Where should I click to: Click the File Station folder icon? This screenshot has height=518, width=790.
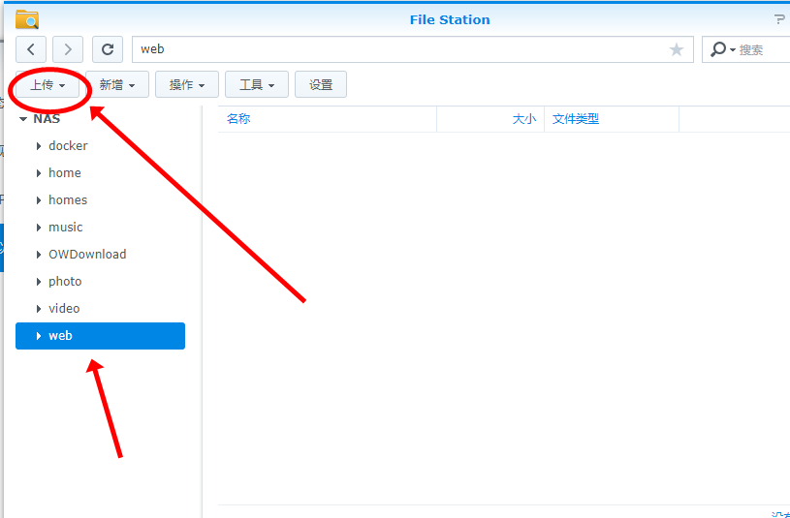[27, 19]
